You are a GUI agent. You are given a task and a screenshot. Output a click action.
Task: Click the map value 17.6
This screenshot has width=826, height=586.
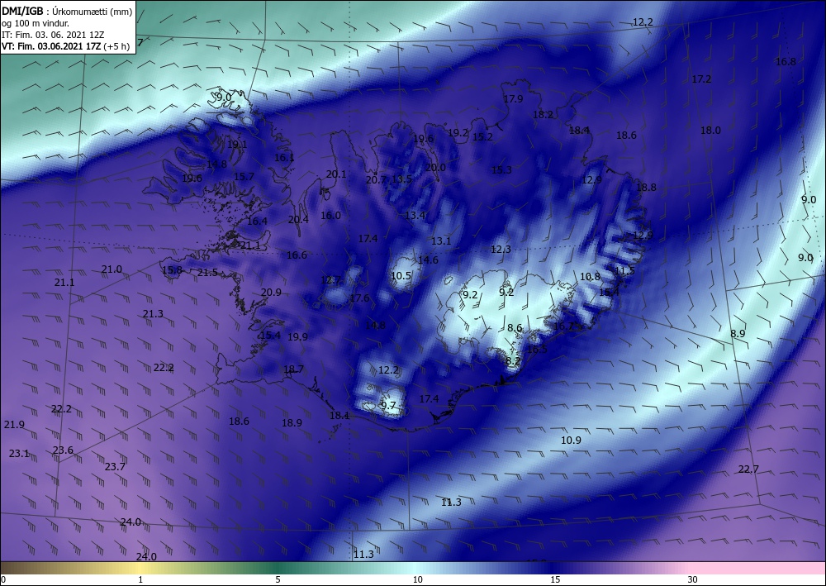tap(359, 298)
